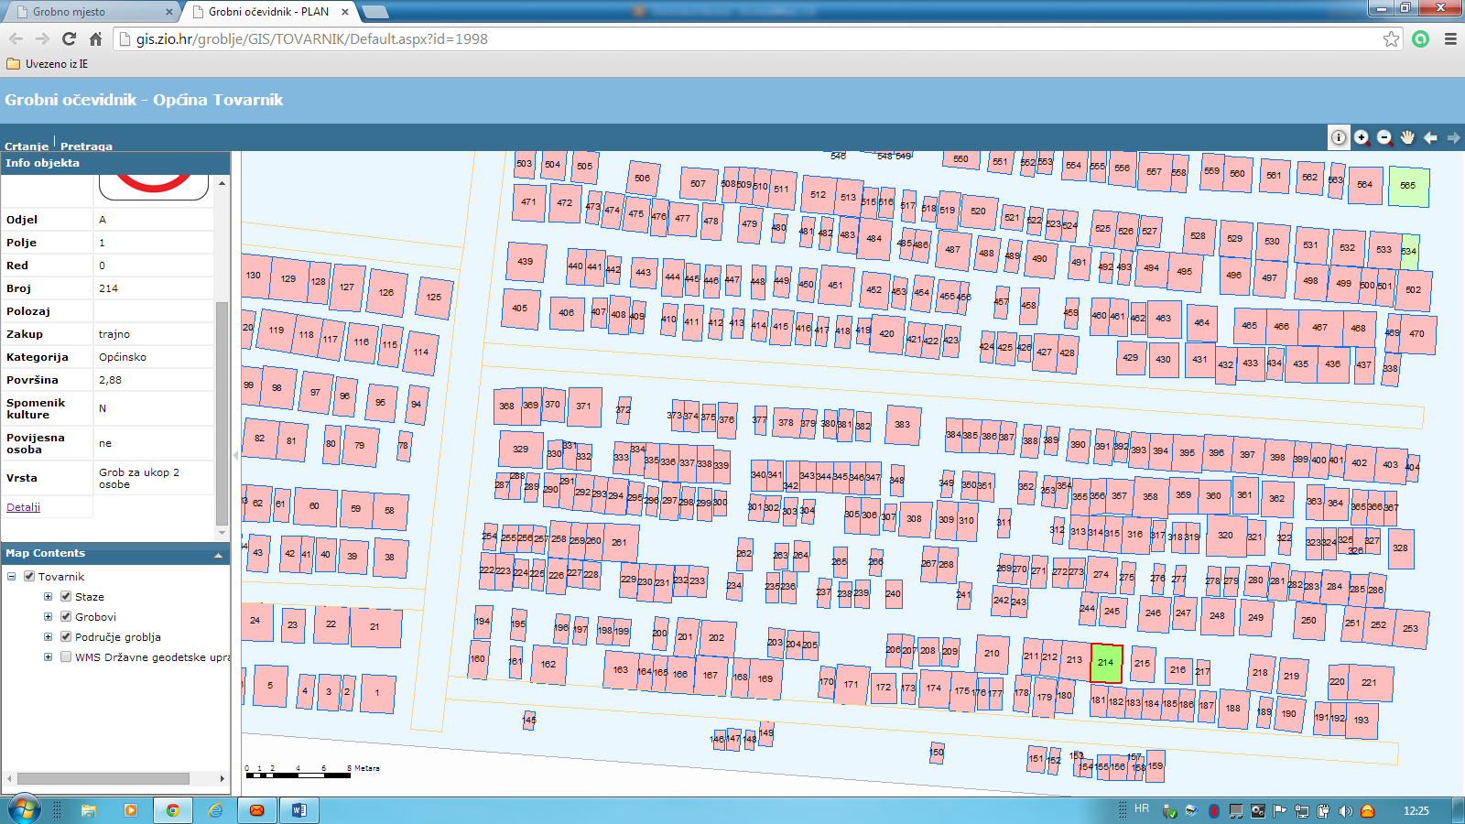This screenshot has width=1465, height=824.
Task: Click the Površina value 2,88
Action: pos(154,380)
